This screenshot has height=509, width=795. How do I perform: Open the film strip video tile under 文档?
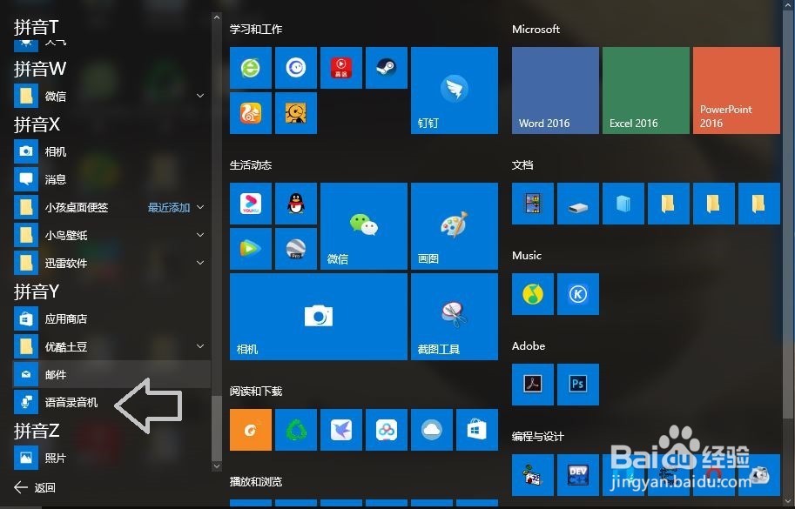(533, 204)
